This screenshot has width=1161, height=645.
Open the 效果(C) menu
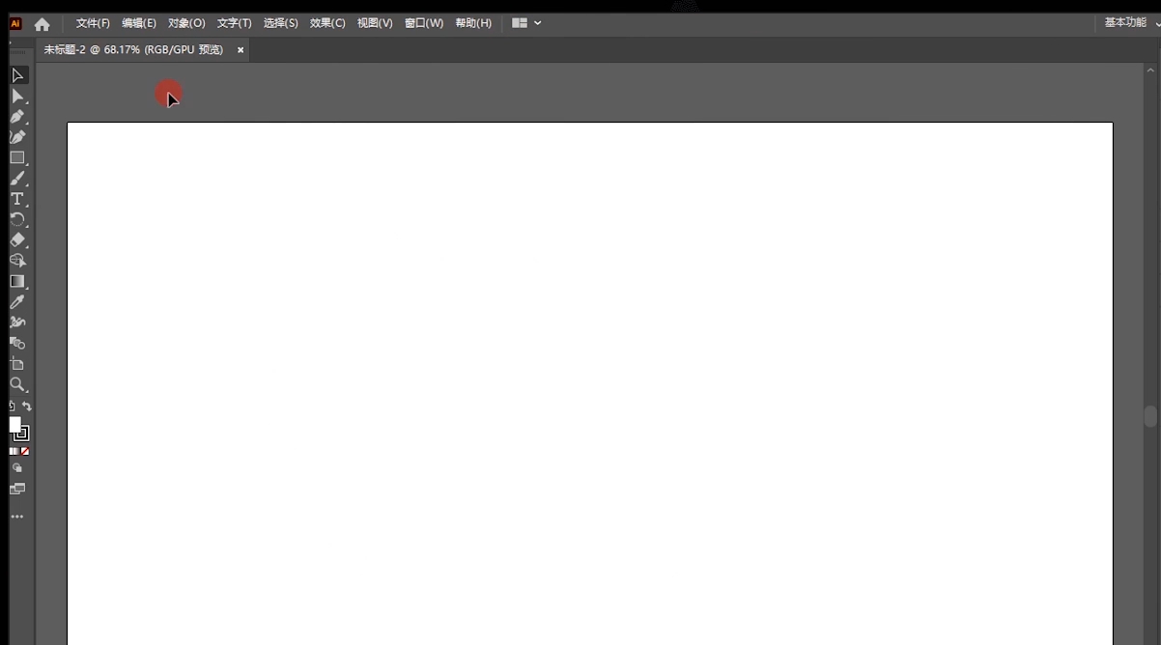[326, 22]
